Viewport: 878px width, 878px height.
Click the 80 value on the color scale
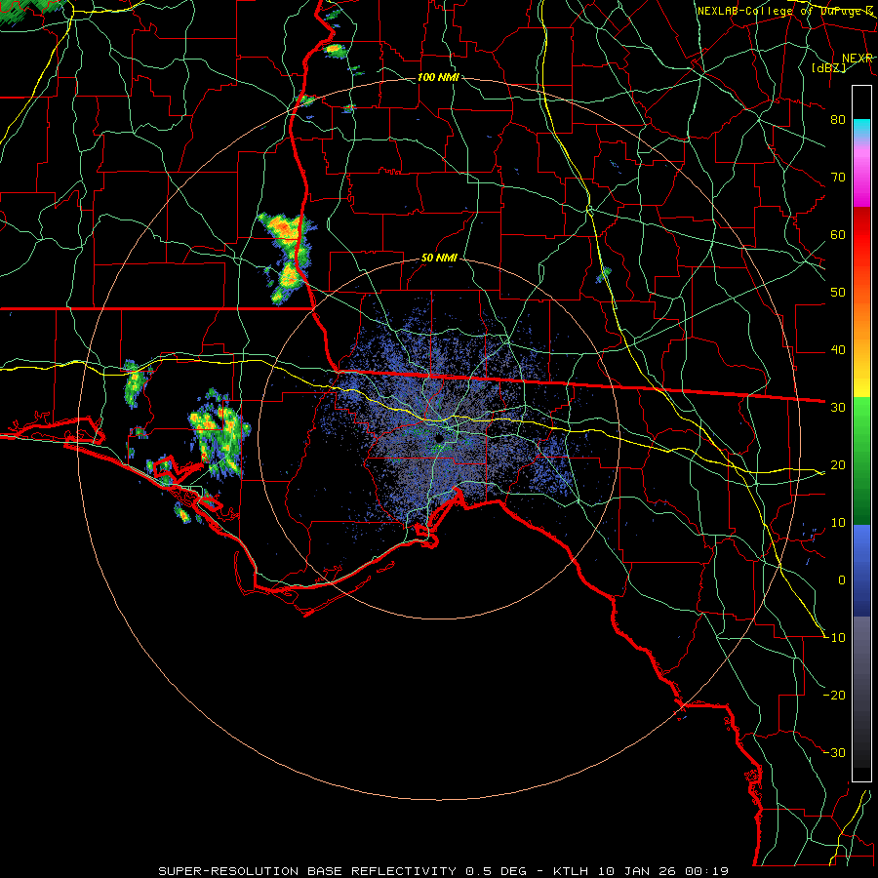[838, 119]
